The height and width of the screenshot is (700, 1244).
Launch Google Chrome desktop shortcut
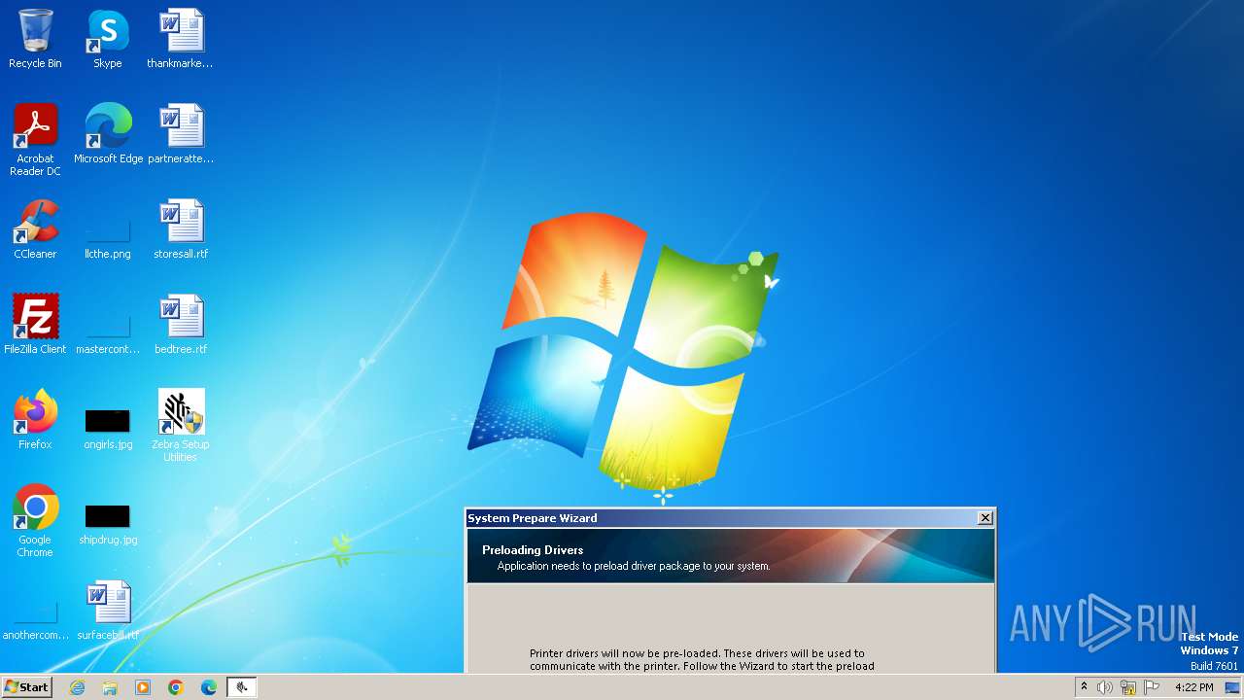point(35,521)
